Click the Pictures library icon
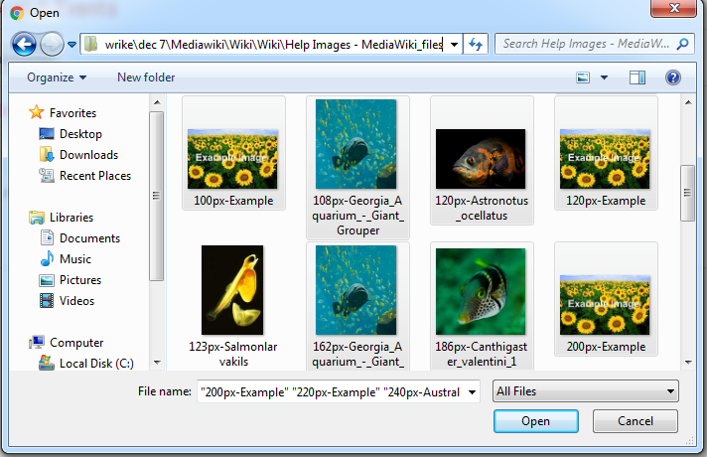This screenshot has height=457, width=707. pyautogui.click(x=47, y=280)
